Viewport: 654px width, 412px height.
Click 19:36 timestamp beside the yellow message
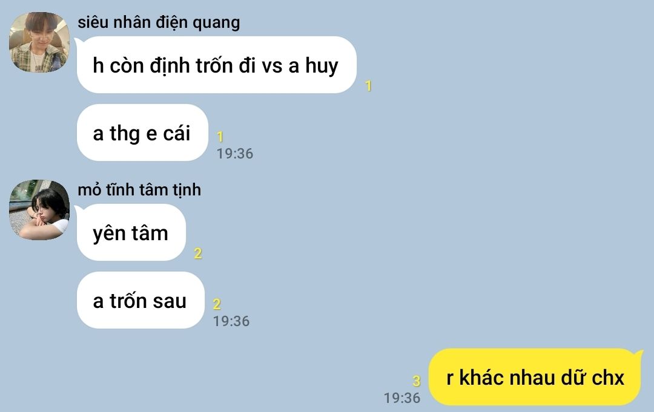(x=402, y=398)
